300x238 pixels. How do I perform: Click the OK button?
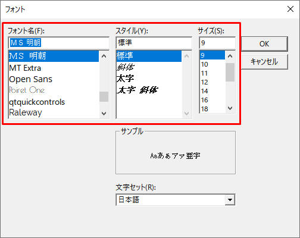point(264,44)
